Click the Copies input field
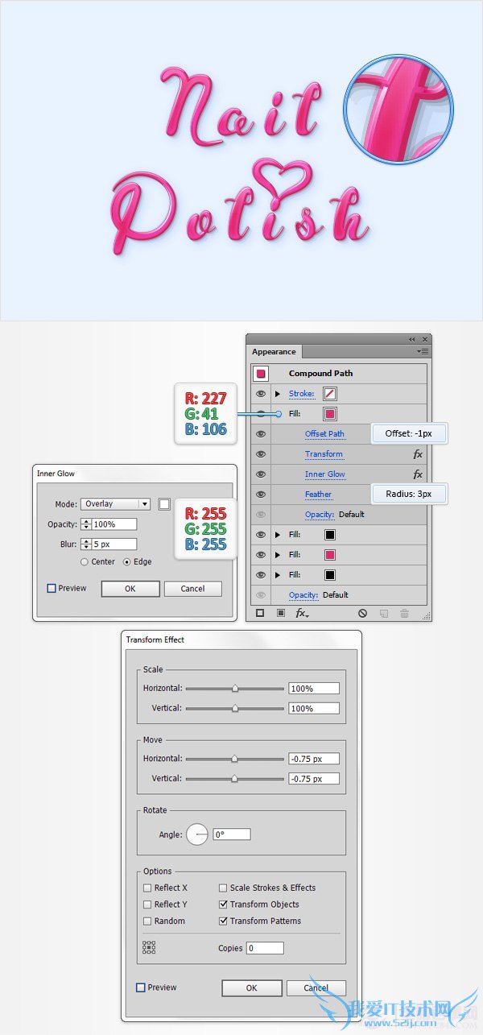This screenshot has height=1035, width=483. click(262, 948)
